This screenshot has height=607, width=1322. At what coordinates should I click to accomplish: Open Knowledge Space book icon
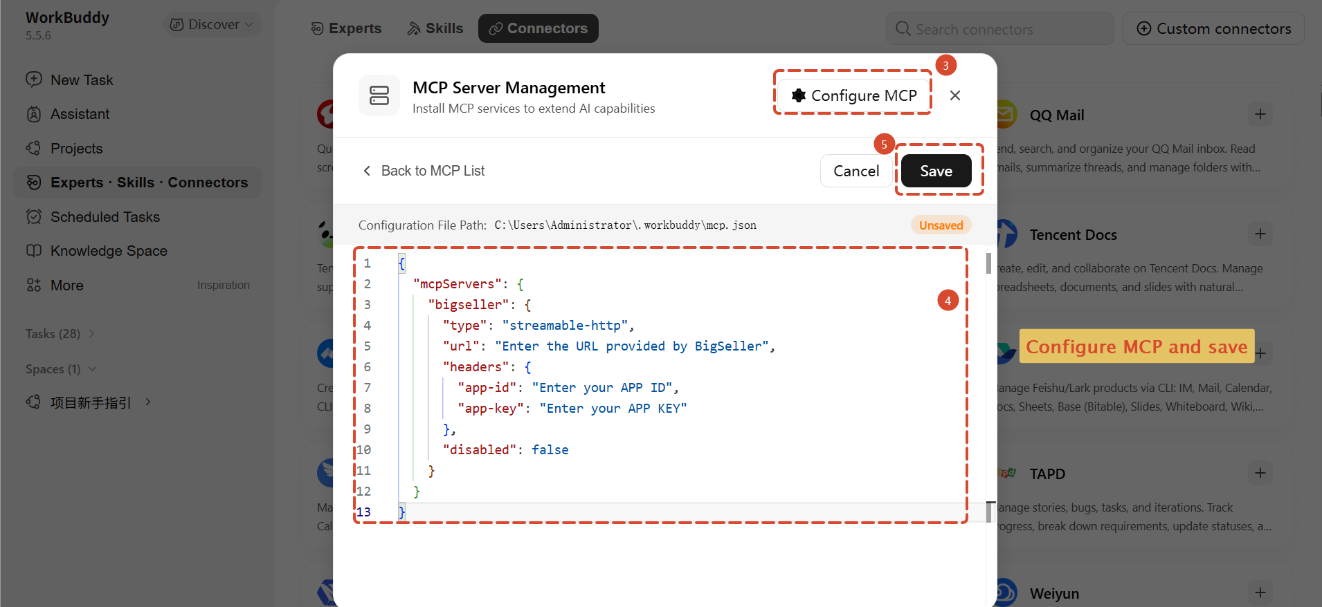34,250
